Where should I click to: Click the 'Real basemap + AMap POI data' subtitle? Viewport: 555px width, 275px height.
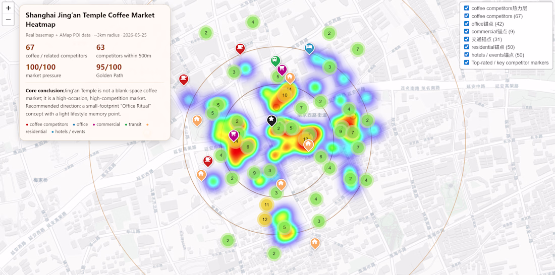(x=55, y=35)
